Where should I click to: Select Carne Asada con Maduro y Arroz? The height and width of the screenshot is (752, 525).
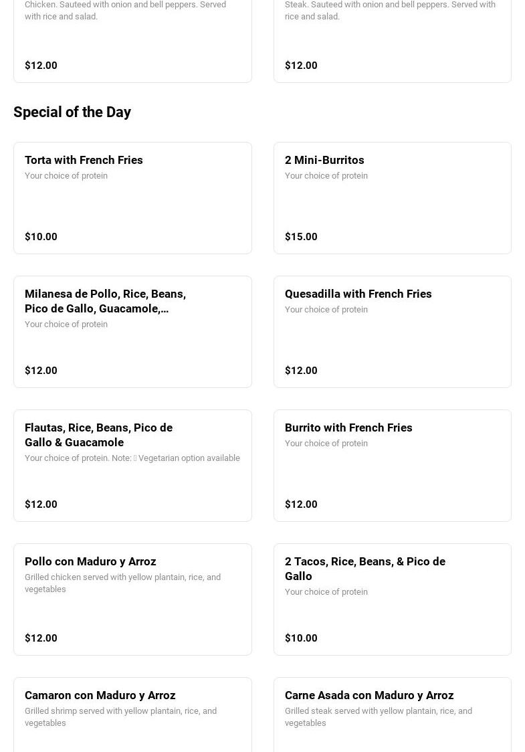click(x=369, y=695)
